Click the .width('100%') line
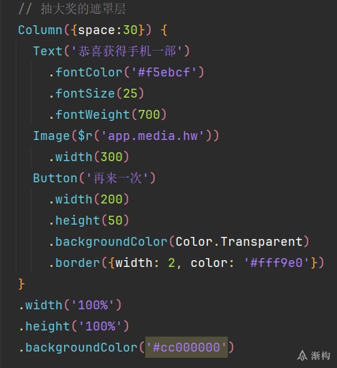This screenshot has height=368, width=337. tap(70, 305)
